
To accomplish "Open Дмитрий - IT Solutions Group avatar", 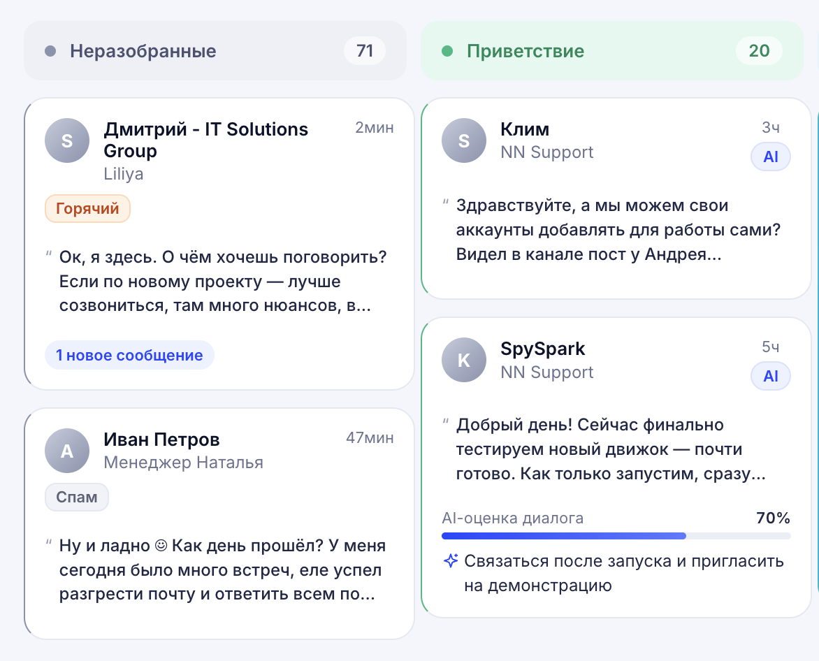I will (67, 140).
